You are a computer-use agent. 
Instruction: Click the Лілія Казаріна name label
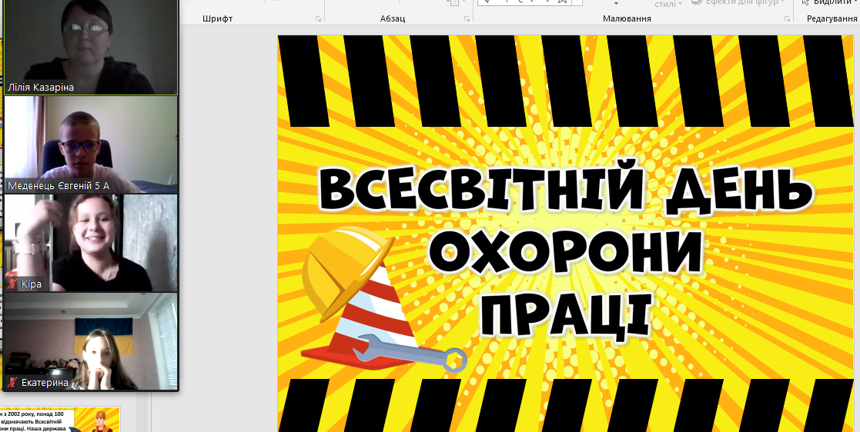[41, 87]
